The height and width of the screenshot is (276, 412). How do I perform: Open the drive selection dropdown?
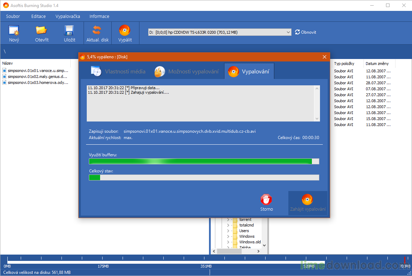[288, 32]
